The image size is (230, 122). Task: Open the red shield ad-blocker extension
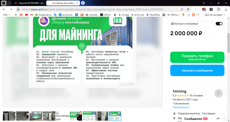(x=204, y=9)
